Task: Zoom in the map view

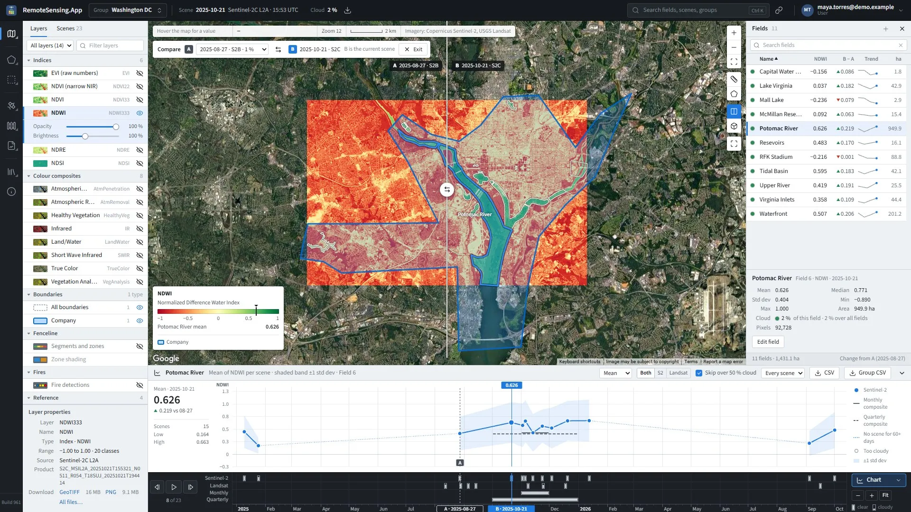Action: point(734,33)
